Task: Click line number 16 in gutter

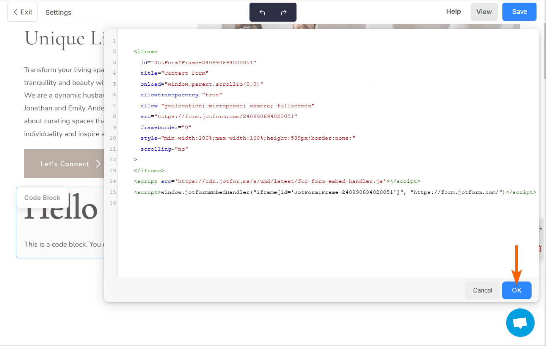Action: pyautogui.click(x=113, y=203)
